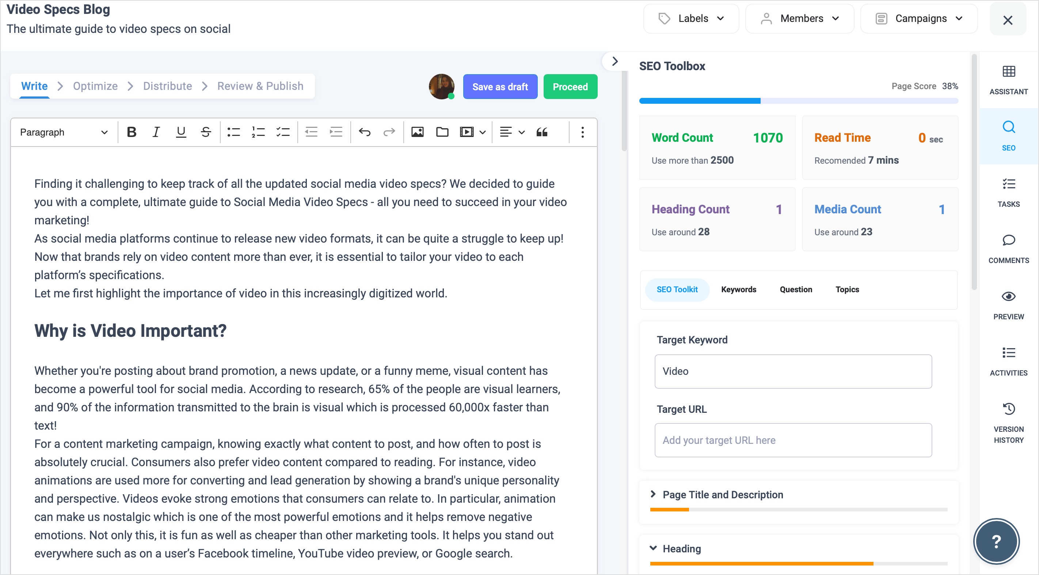Click the Read Time stat card
Image resolution: width=1039 pixels, height=575 pixels.
tap(880, 148)
